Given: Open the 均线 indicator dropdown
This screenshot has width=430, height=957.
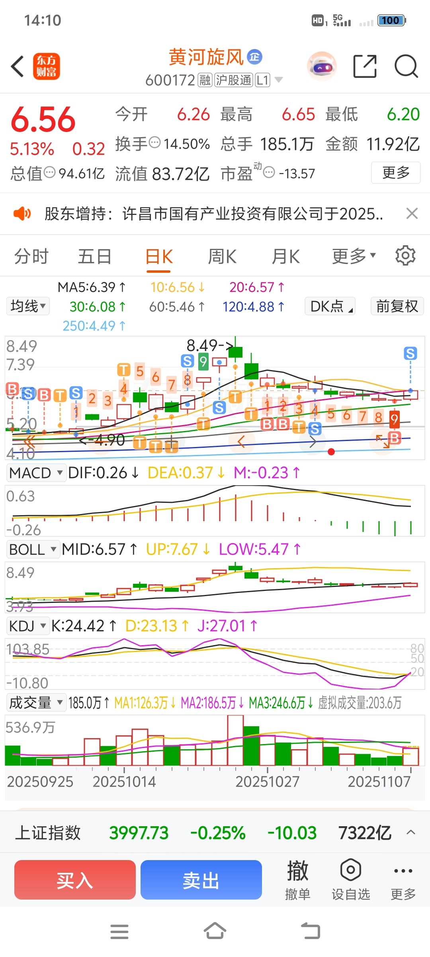Looking at the screenshot, I should tap(28, 306).
